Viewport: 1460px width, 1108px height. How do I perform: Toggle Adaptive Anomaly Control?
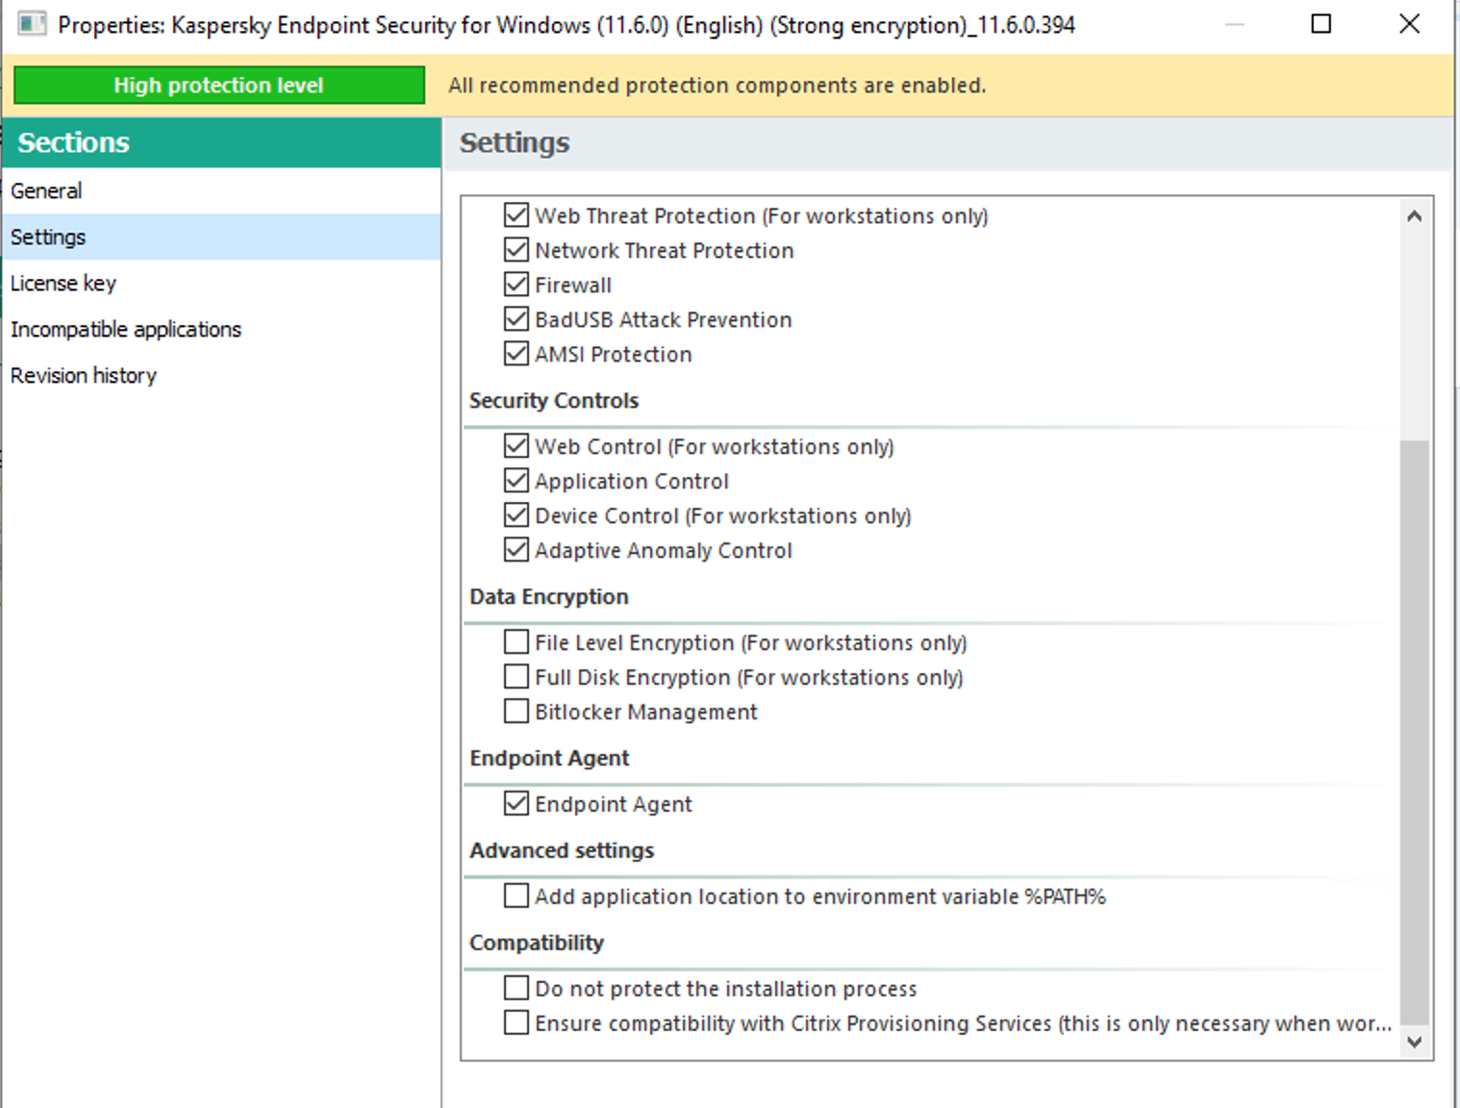tap(516, 550)
